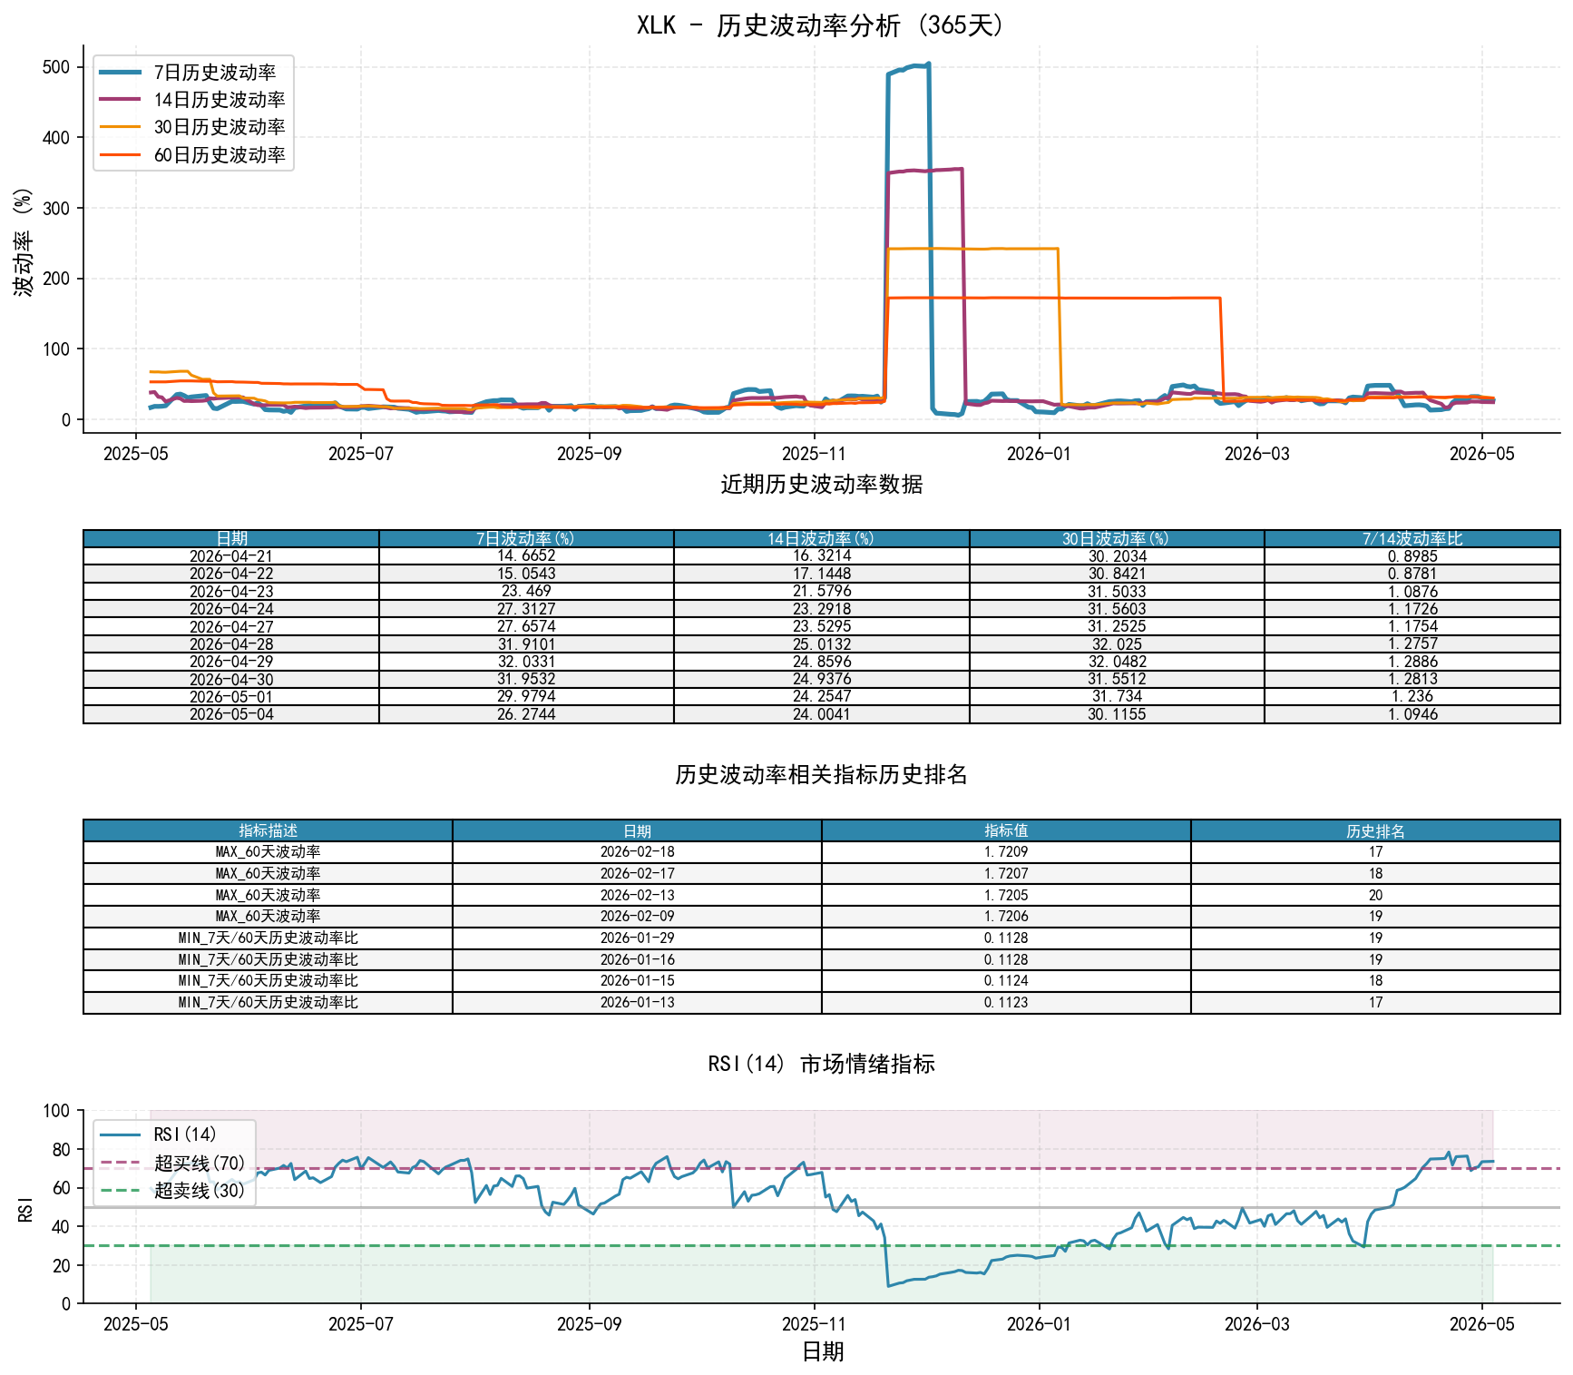1573x1375 pixels.
Task: Click "2025-11" on the volatility chart x-axis
Action: (815, 453)
